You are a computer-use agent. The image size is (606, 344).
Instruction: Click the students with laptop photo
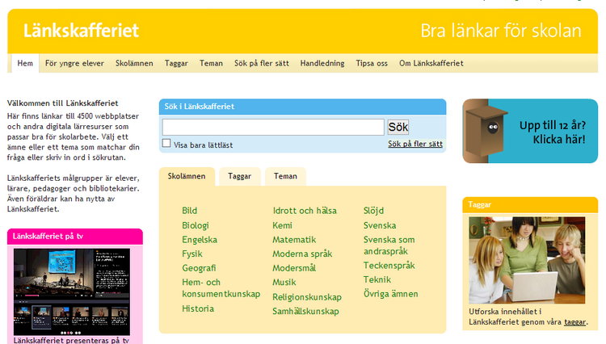(527, 260)
